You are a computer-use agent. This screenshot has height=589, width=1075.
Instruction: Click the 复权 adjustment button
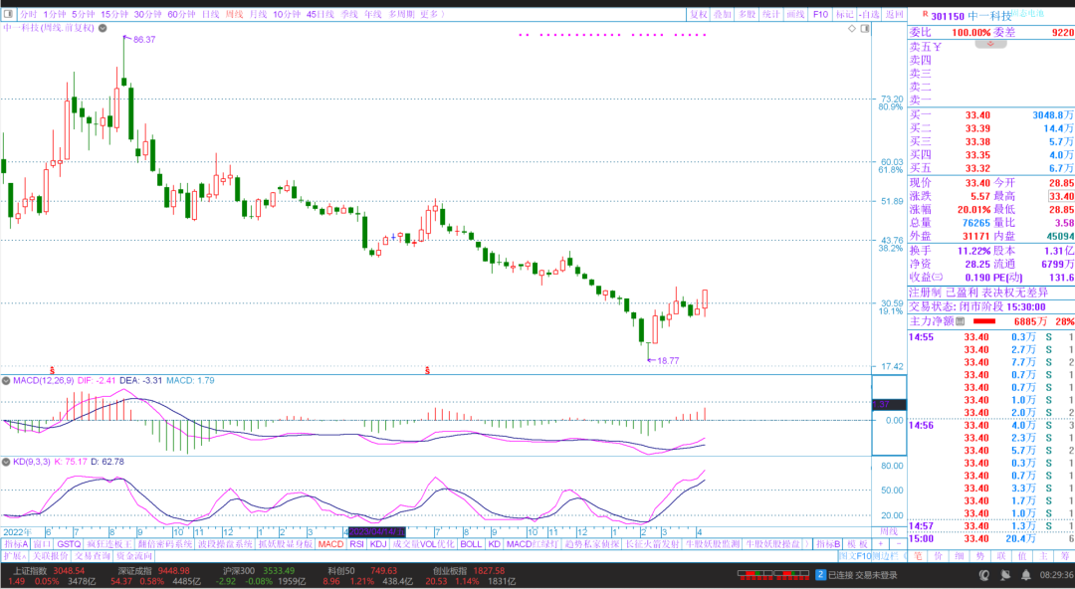coord(700,15)
